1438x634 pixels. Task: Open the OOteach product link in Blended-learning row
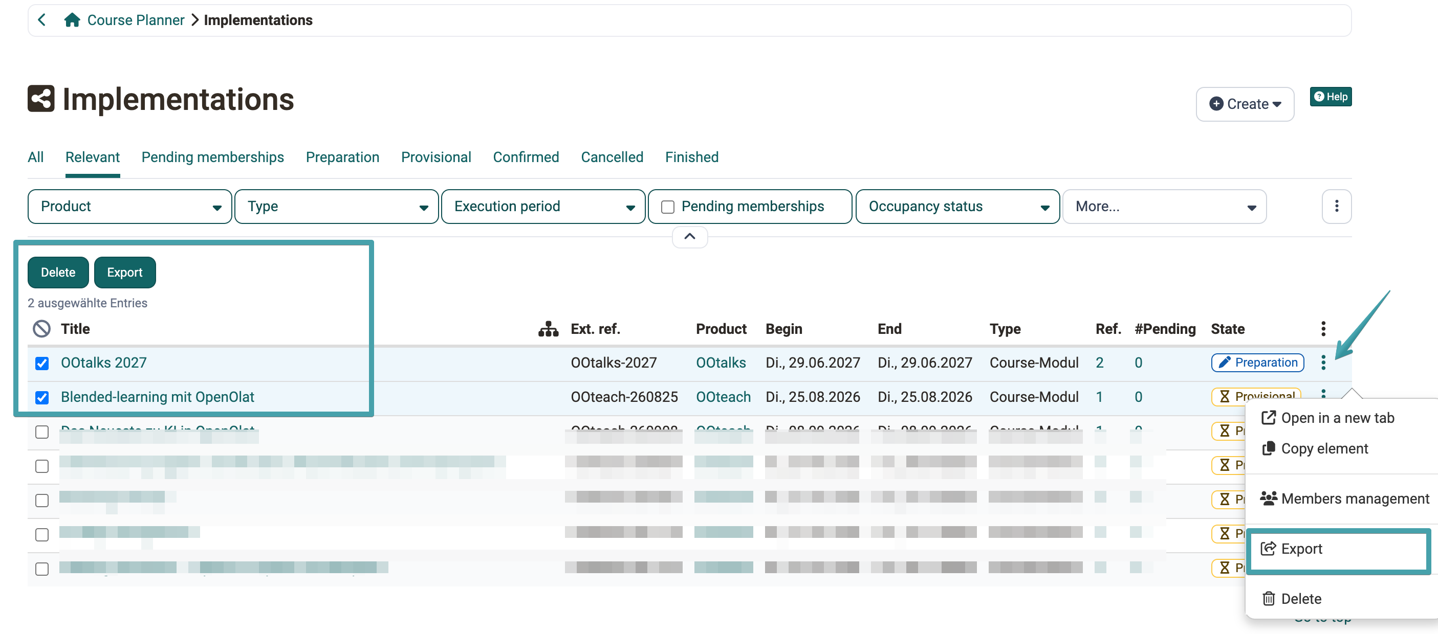[723, 397]
